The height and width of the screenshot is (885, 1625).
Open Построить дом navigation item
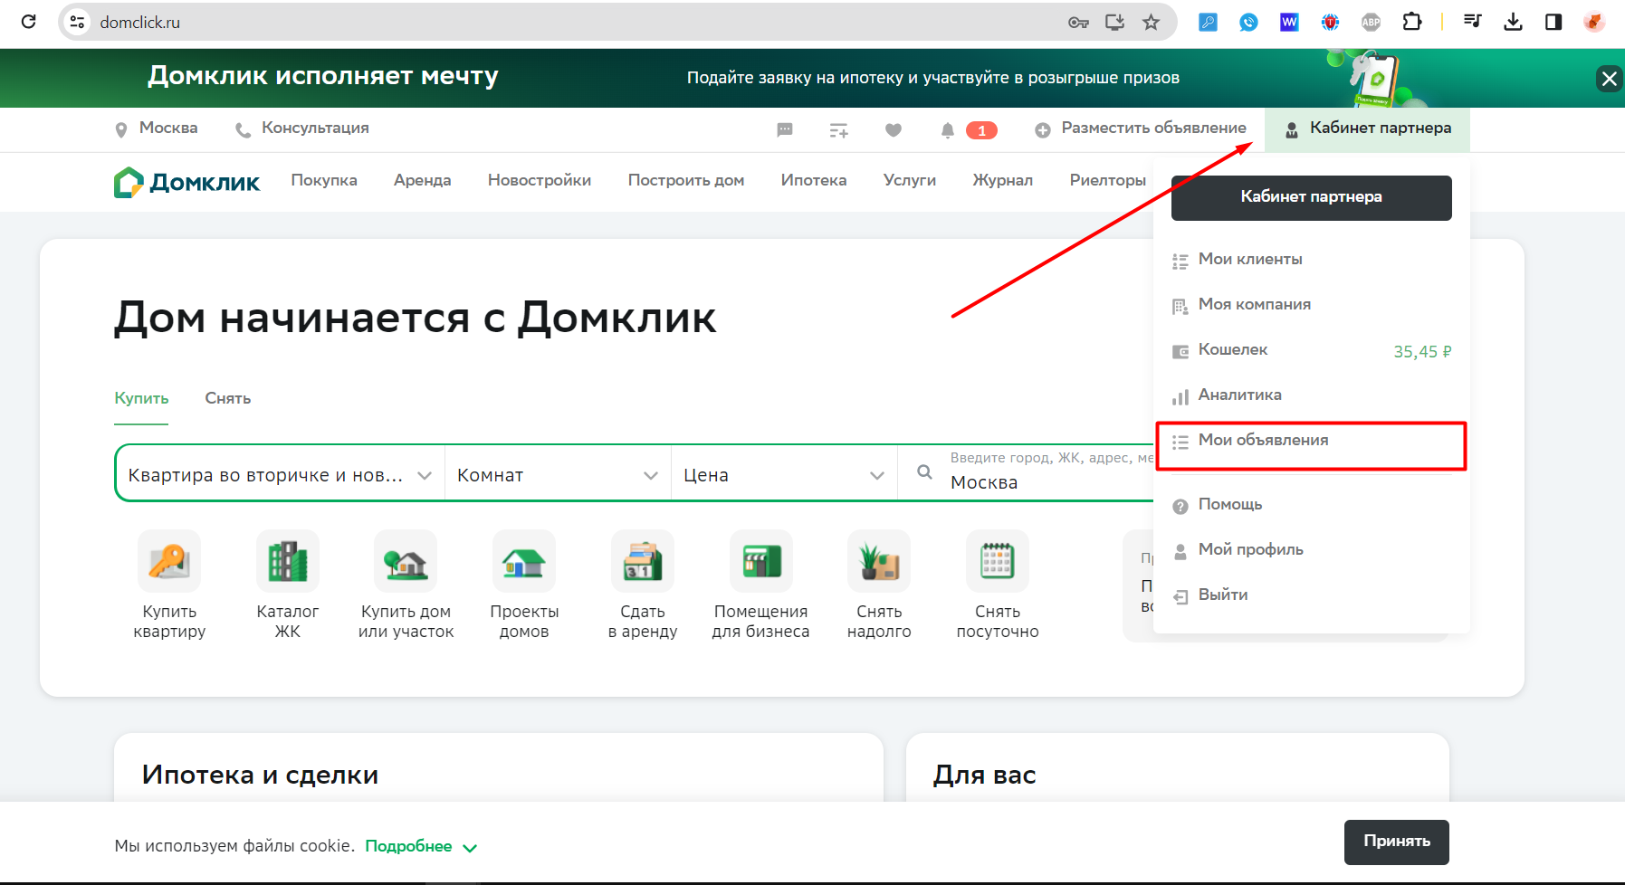686,180
